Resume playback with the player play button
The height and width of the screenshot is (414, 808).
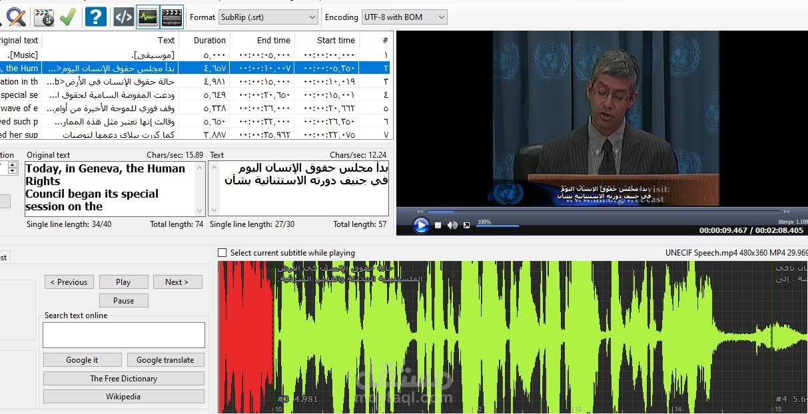(x=421, y=226)
